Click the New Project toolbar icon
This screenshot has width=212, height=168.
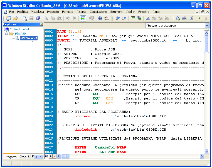click(9, 18)
